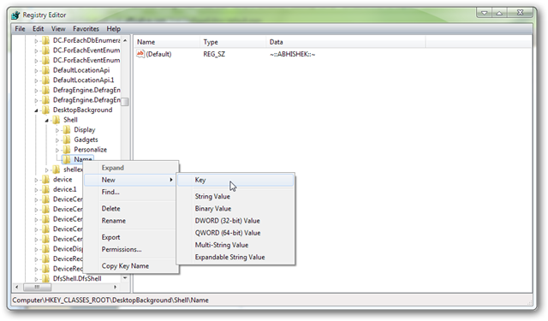The width and height of the screenshot is (548, 321).
Task: Click the DC.ForEachDbEnumera folder icon
Action: coord(45,40)
